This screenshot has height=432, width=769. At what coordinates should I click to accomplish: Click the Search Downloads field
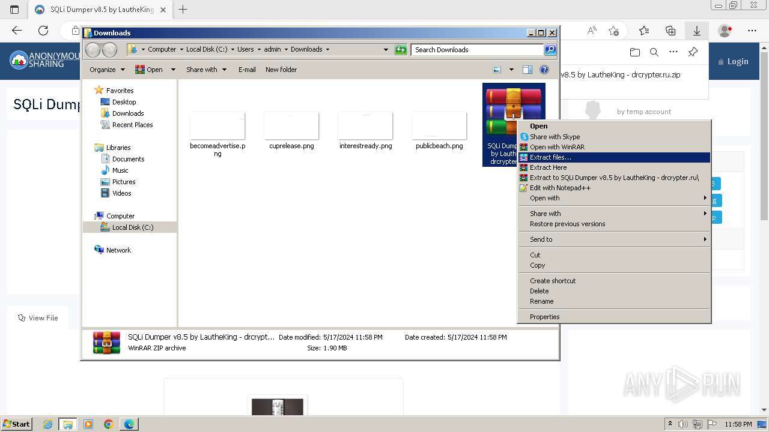tap(478, 50)
